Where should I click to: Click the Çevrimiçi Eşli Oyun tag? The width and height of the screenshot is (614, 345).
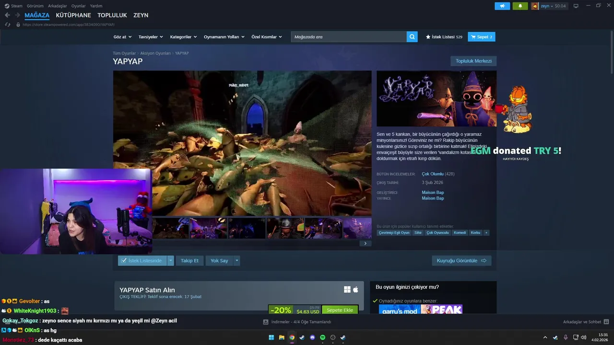[x=394, y=233]
